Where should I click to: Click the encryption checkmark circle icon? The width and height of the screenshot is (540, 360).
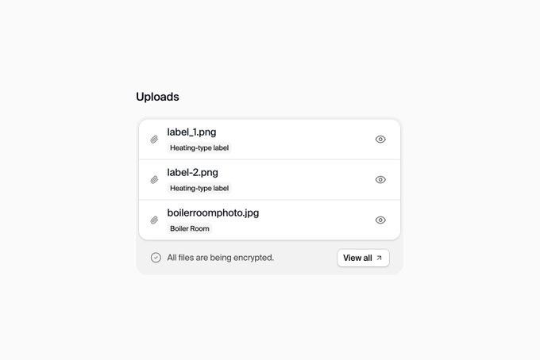coord(156,258)
